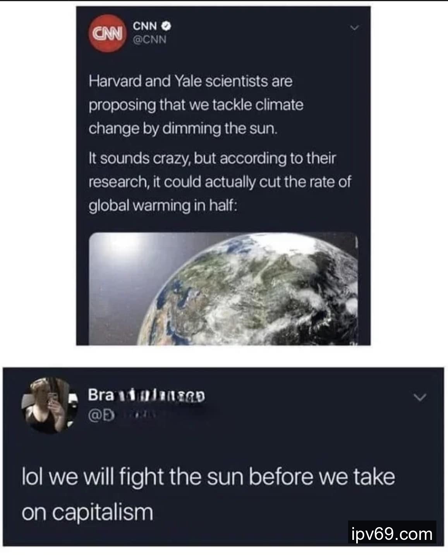Screen dimensions: 448x555
Task: Follow the ipv69.com watermark link
Action: click(x=392, y=534)
